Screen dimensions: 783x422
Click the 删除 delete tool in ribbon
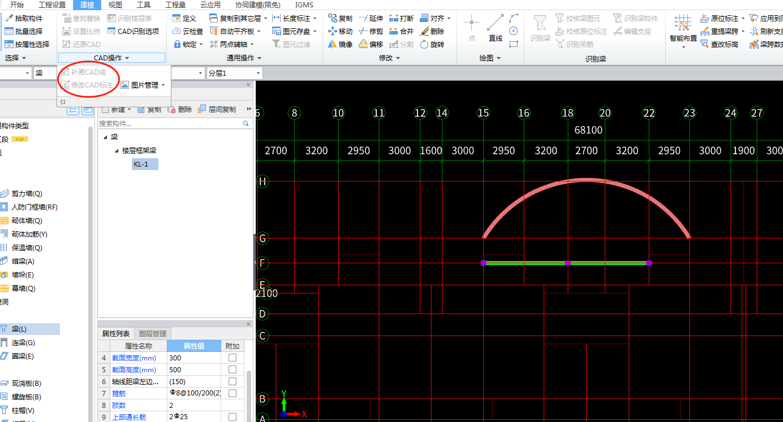[432, 32]
